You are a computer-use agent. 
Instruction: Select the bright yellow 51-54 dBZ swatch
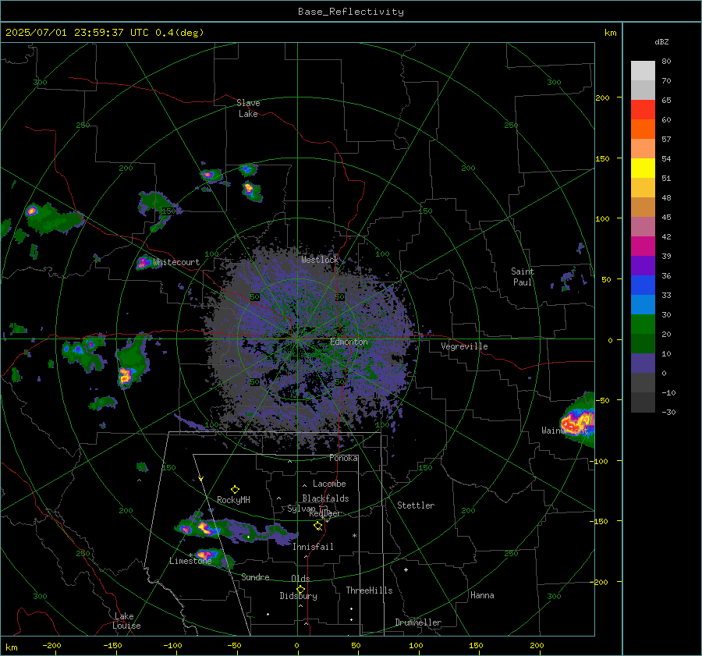[643, 168]
